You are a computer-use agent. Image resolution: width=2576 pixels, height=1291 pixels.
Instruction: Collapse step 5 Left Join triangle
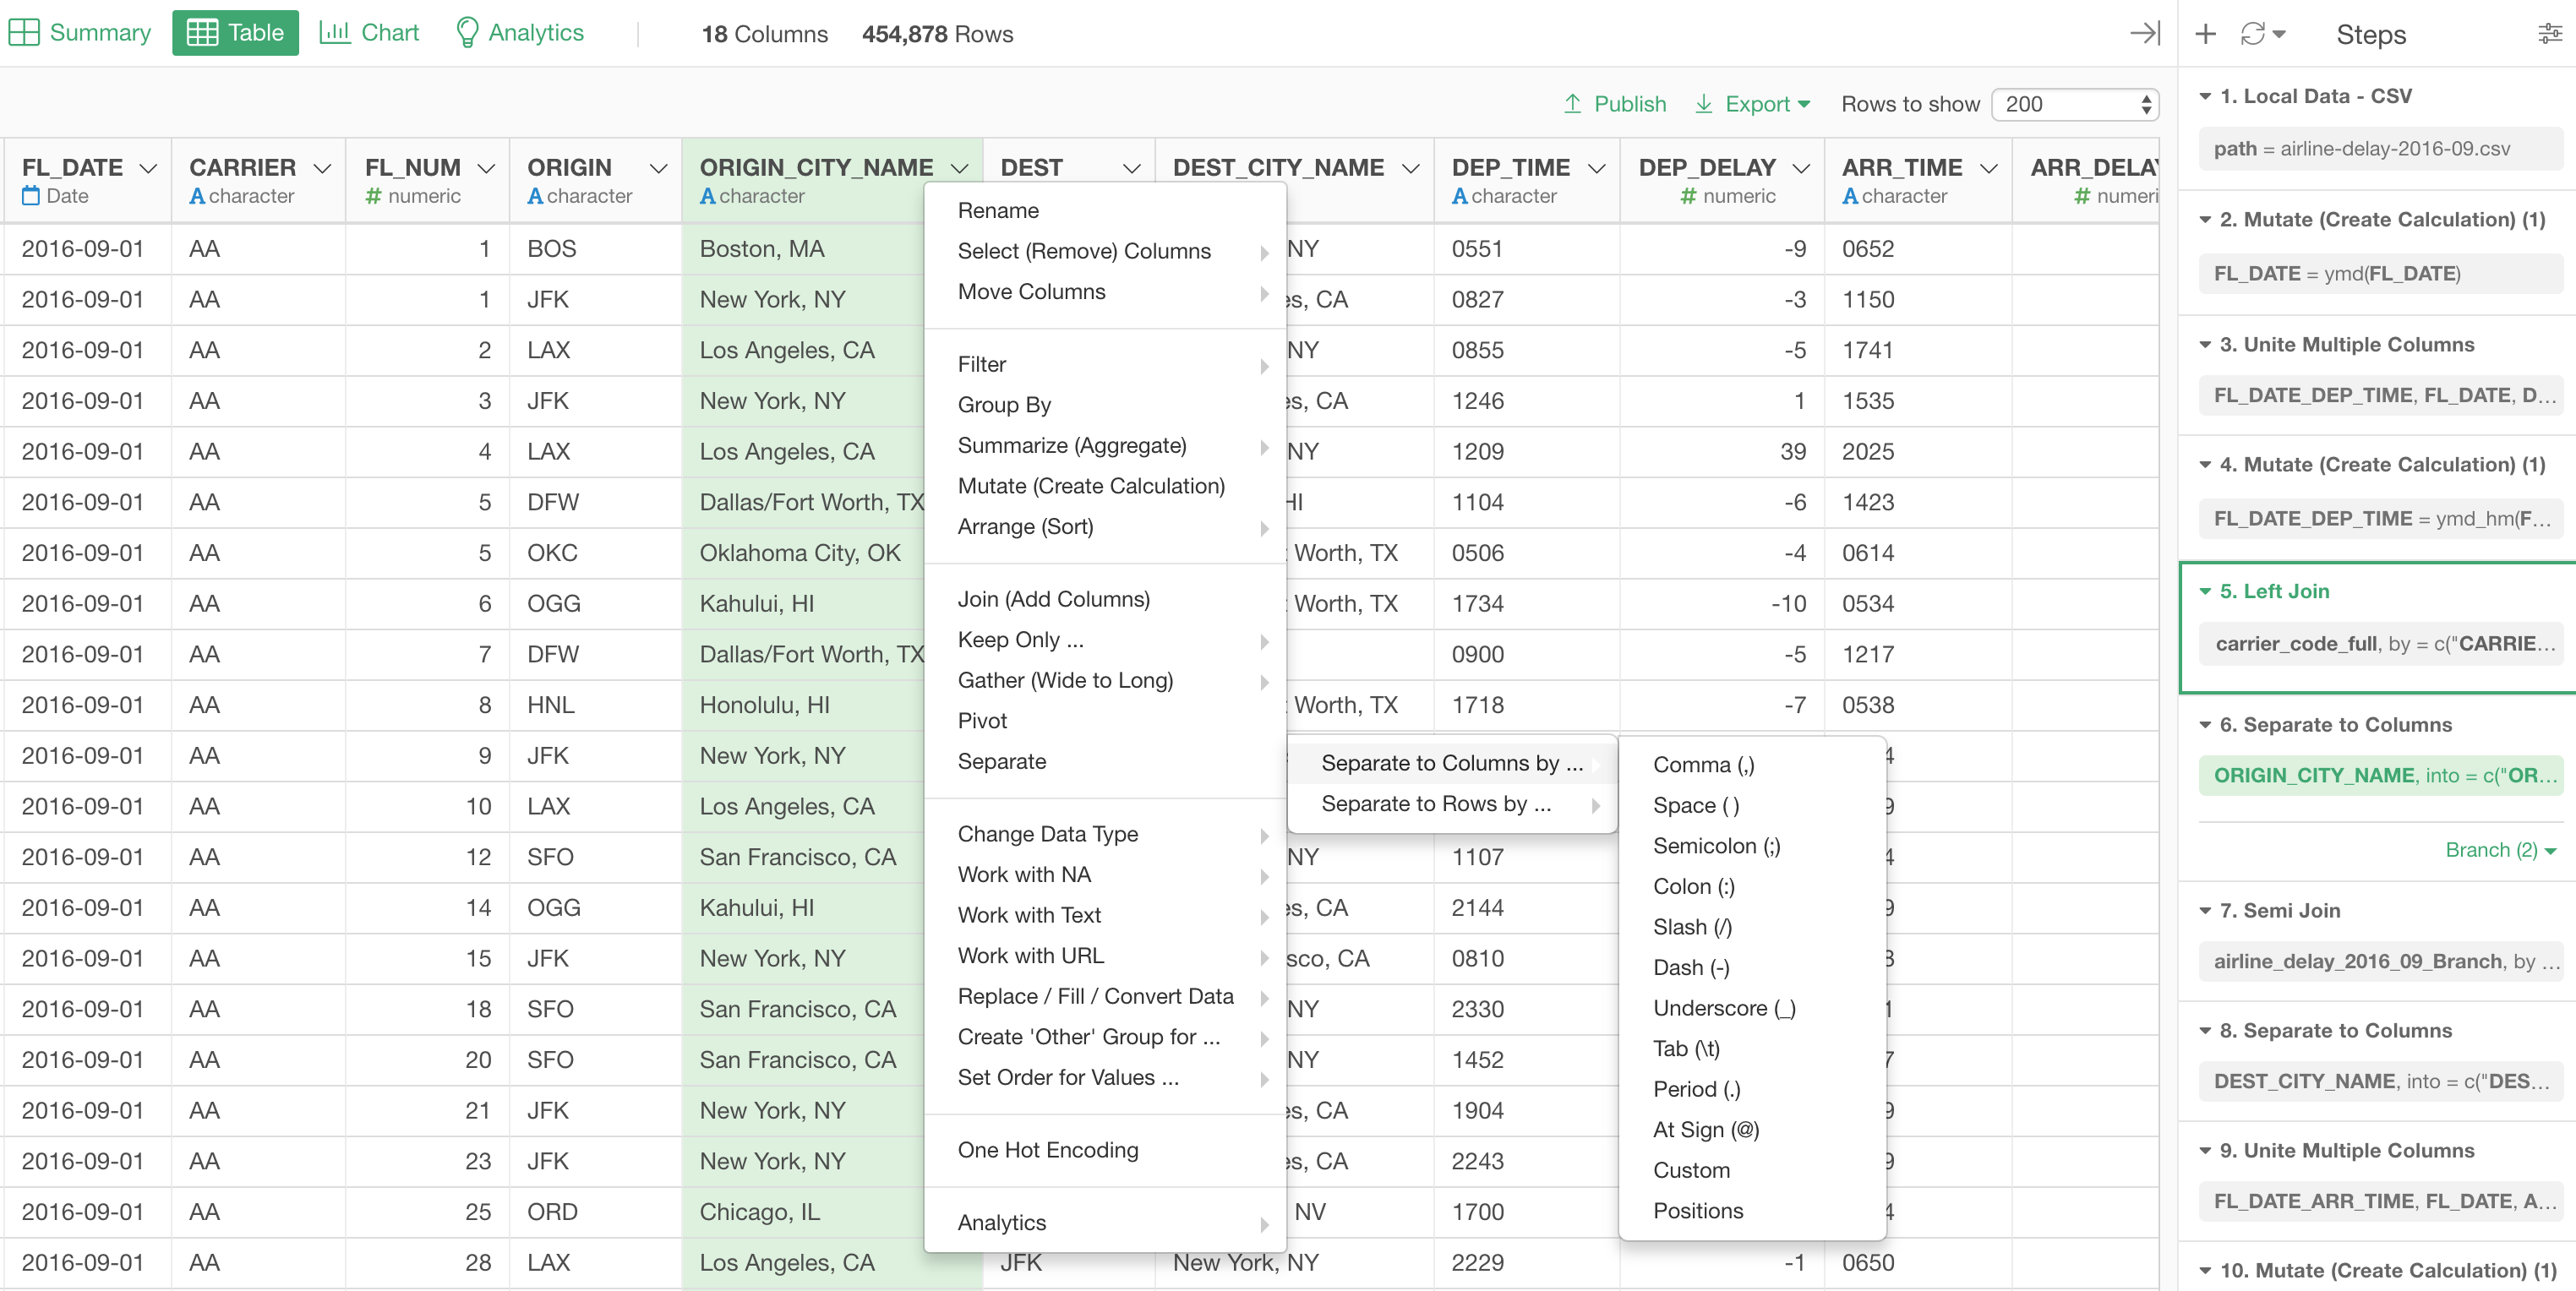click(2205, 591)
